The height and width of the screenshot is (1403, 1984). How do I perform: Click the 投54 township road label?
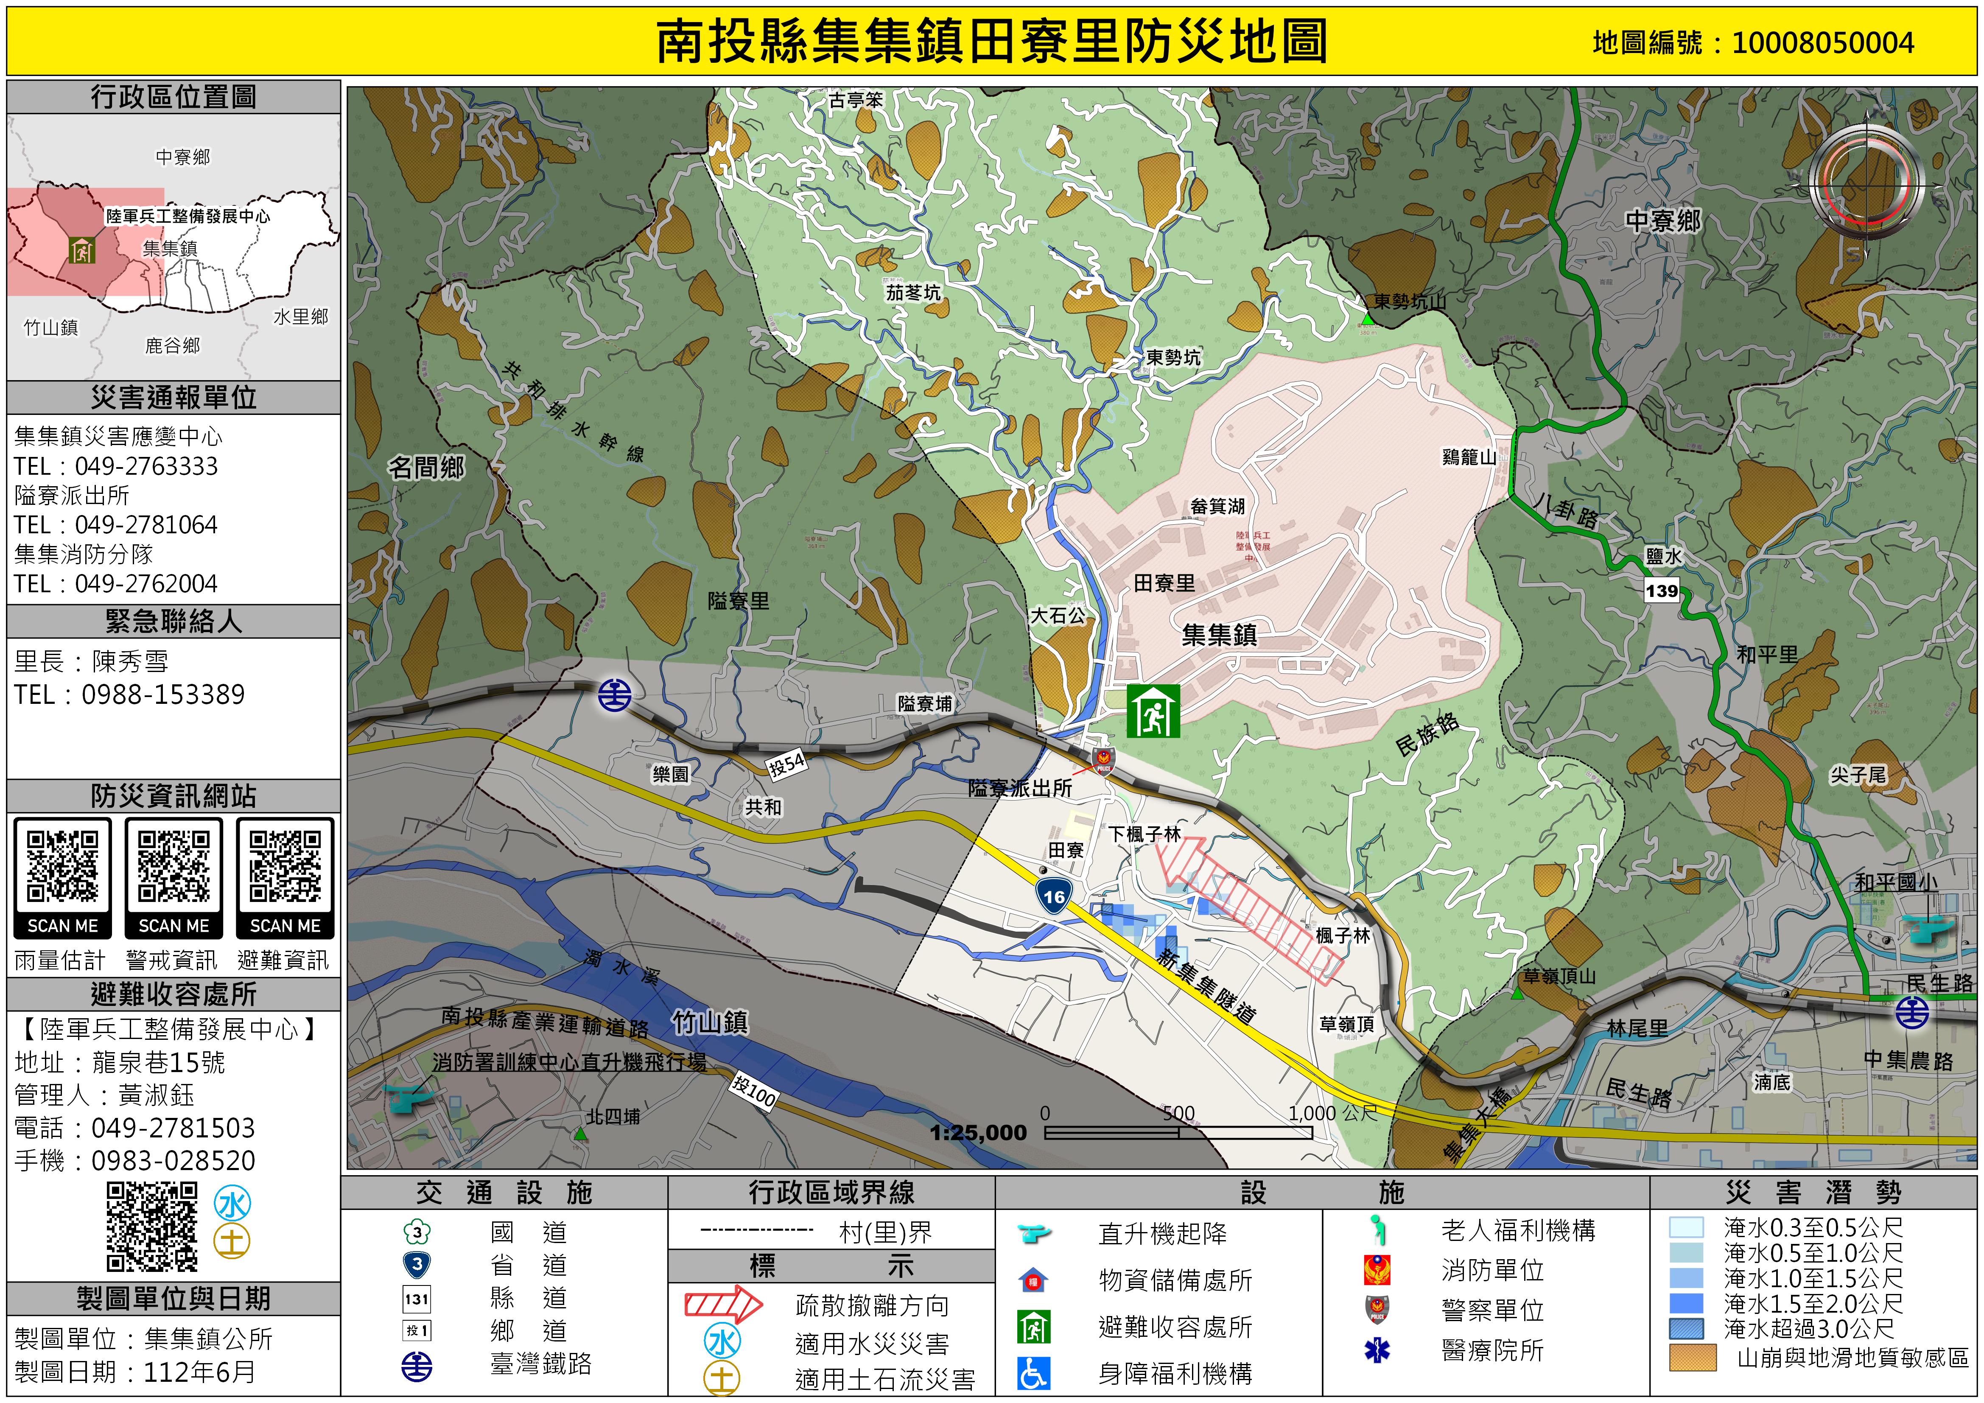point(786,764)
